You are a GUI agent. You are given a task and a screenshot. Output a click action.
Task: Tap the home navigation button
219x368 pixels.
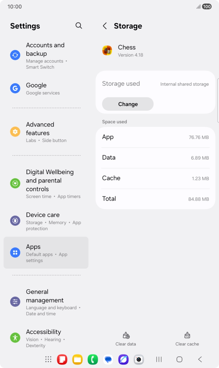[x=179, y=360]
